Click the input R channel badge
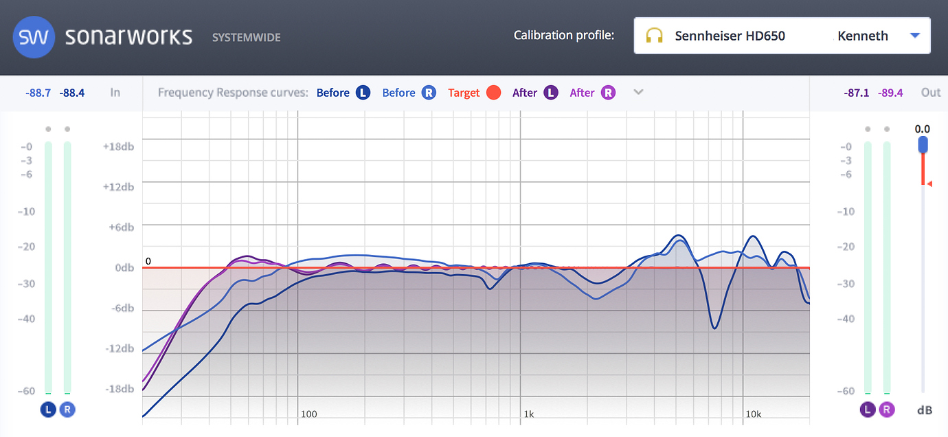 [67, 410]
